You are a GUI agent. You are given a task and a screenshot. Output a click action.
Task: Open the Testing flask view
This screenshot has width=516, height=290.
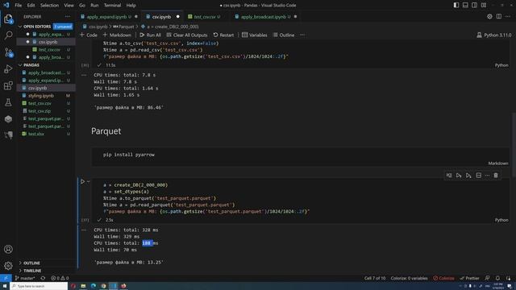(x=8, y=102)
